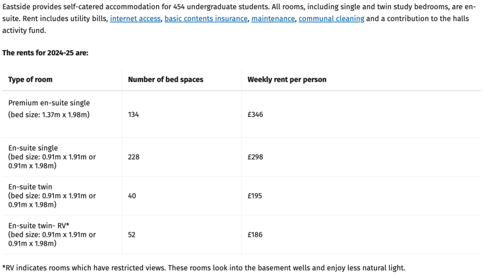This screenshot has height=274, width=483.
Task: Follow the maintenance hyperlink
Action: (x=273, y=19)
